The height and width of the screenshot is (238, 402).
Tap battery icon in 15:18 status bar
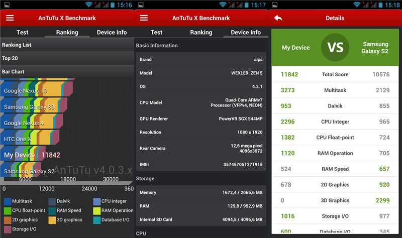381,5
